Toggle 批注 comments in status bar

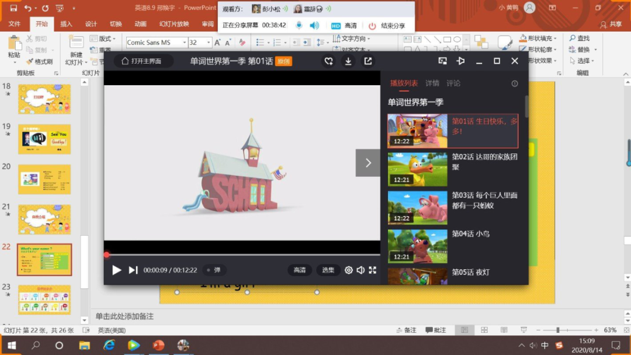click(x=435, y=330)
